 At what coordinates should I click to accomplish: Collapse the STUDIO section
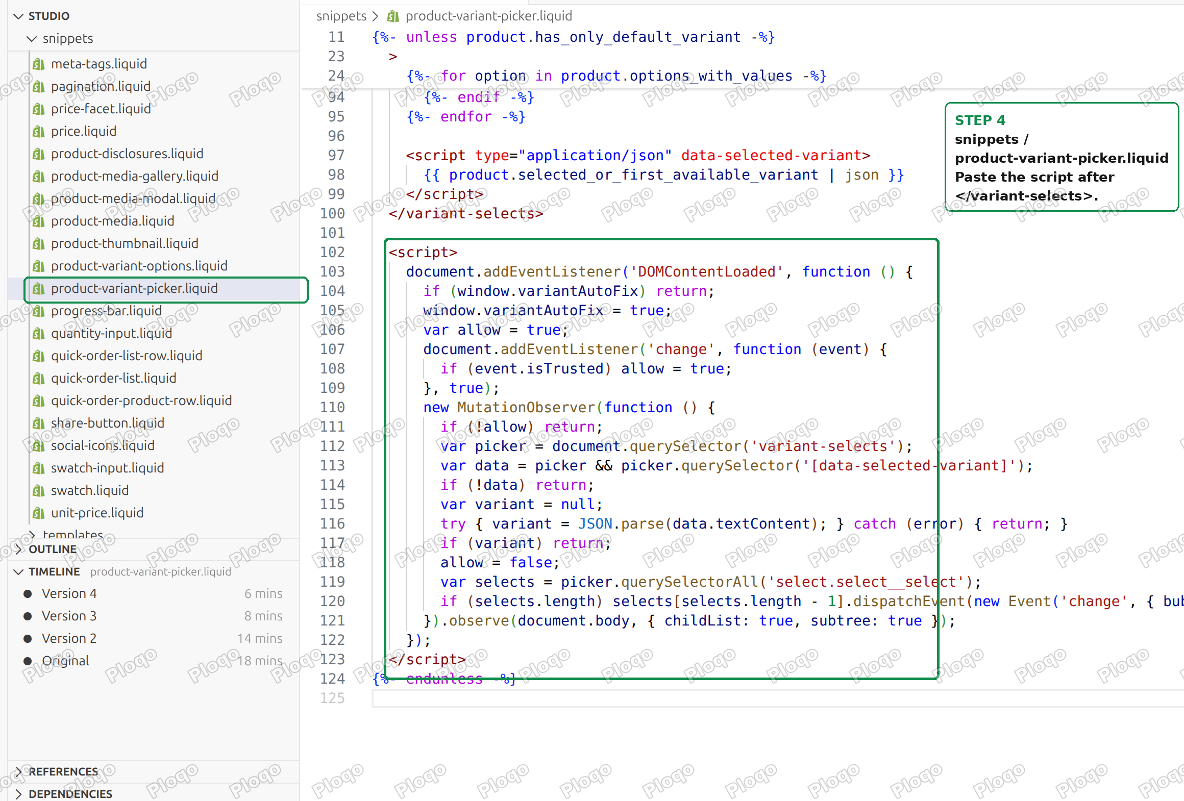pos(18,16)
